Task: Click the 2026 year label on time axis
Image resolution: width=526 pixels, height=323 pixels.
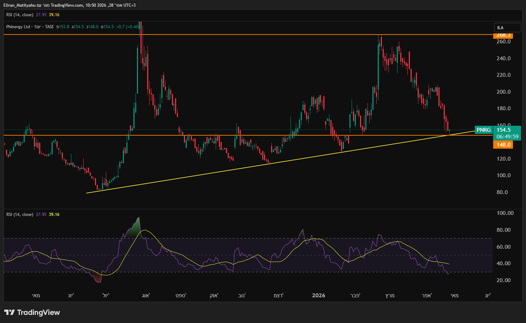Action: (318, 296)
